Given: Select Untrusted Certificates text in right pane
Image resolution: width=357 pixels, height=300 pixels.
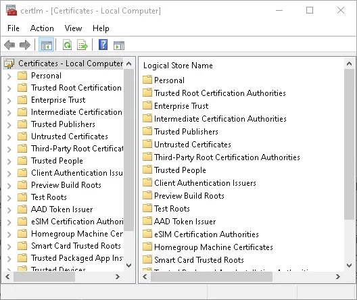Looking at the screenshot, I should click(x=193, y=145).
